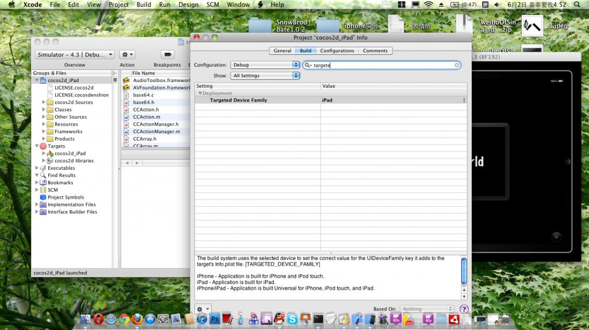
Task: Open Photoshop from the Dock
Action: click(x=215, y=319)
